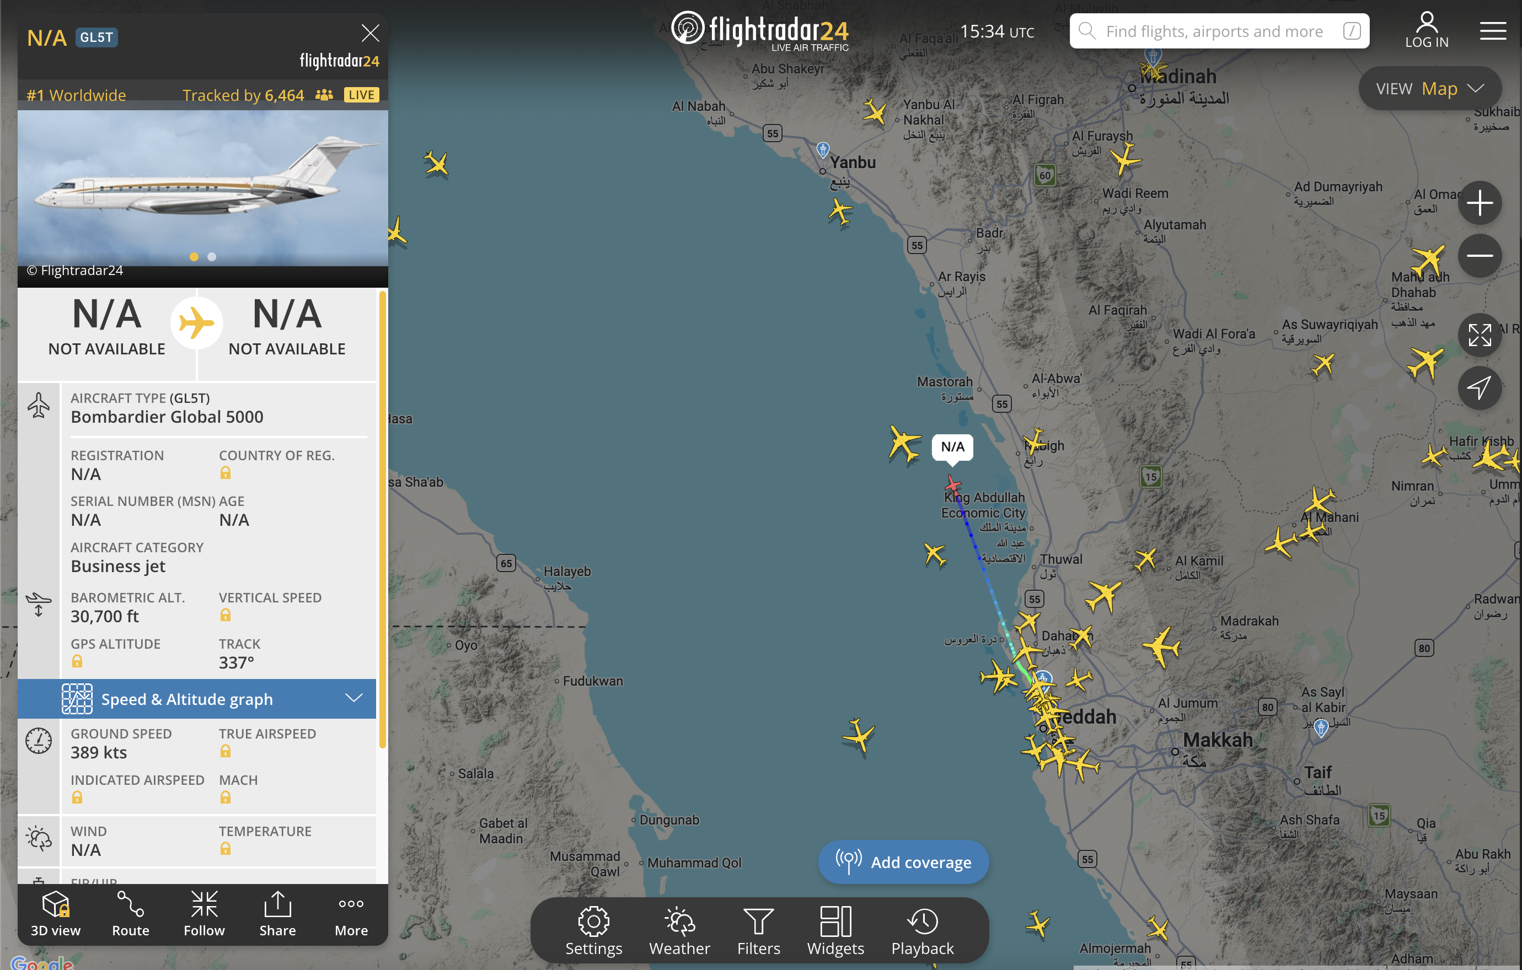Viewport: 1522px width, 970px height.
Task: Open the Weather layer options
Action: (x=679, y=931)
